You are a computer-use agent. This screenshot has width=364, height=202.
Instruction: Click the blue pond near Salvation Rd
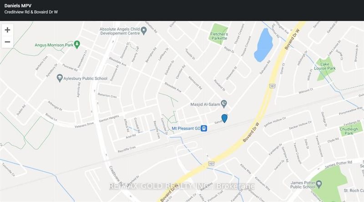(x=263, y=45)
